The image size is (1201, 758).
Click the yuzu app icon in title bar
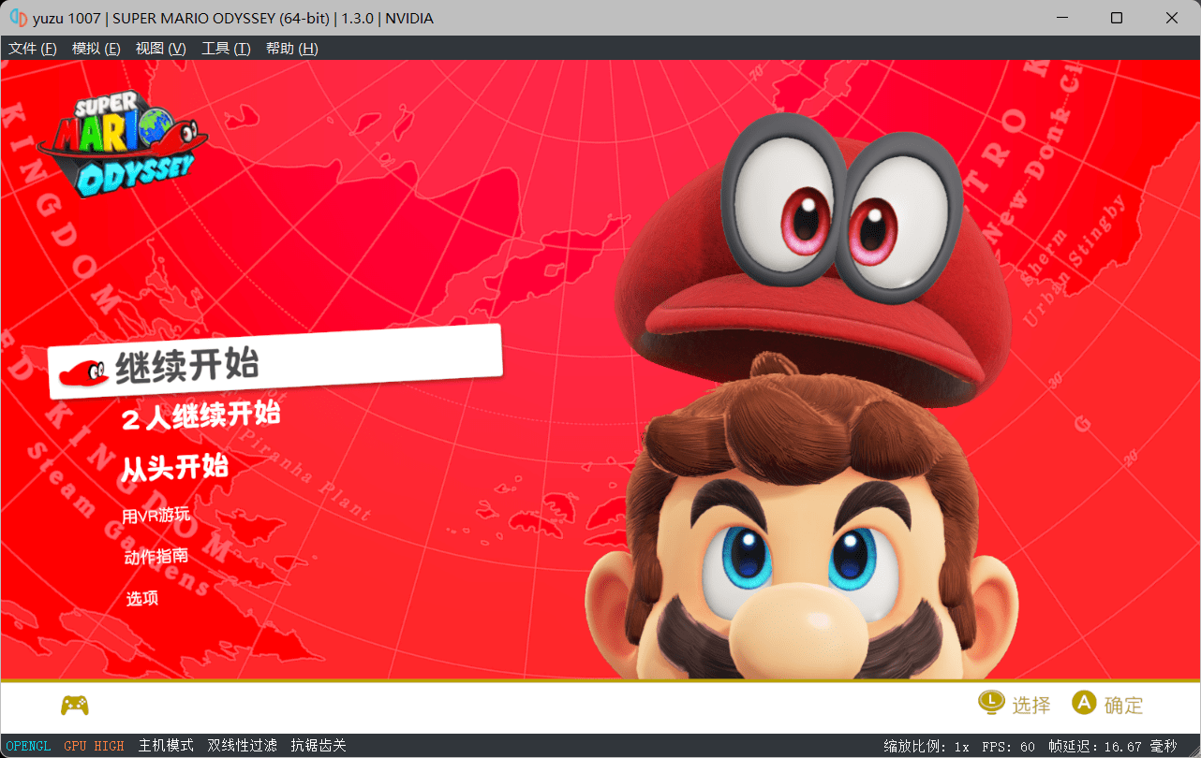tap(18, 18)
